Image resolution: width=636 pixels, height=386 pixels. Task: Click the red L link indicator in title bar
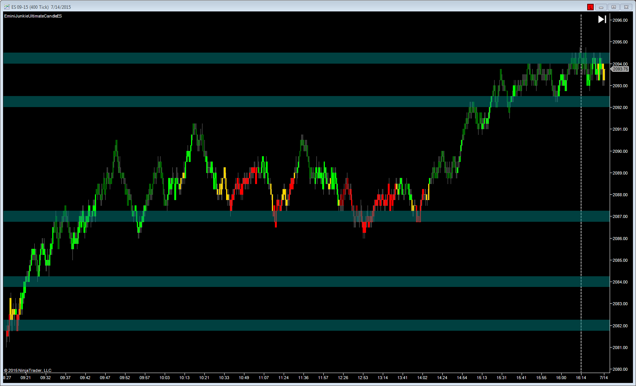(x=590, y=7)
